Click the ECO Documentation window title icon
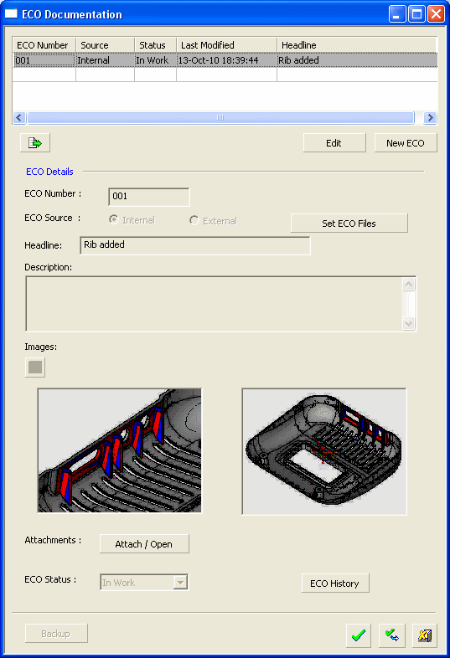 [11, 14]
